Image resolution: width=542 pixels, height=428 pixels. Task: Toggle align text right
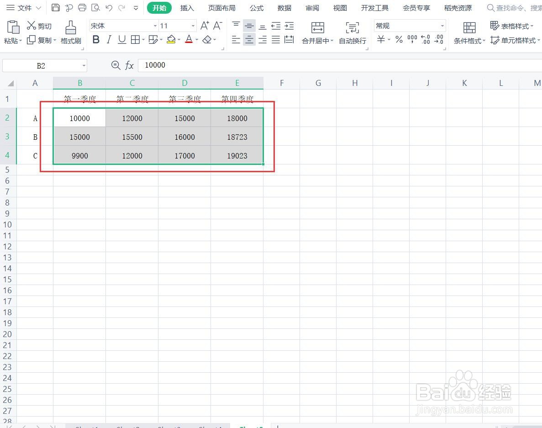[263, 40]
